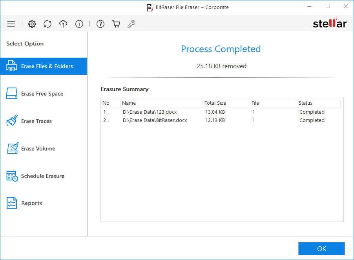Click the calendar clock icon for Schedule Erasure
This screenshot has height=260, width=354.
(x=12, y=176)
